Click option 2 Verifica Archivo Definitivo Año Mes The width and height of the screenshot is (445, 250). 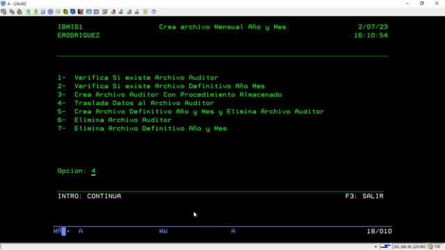161,86
